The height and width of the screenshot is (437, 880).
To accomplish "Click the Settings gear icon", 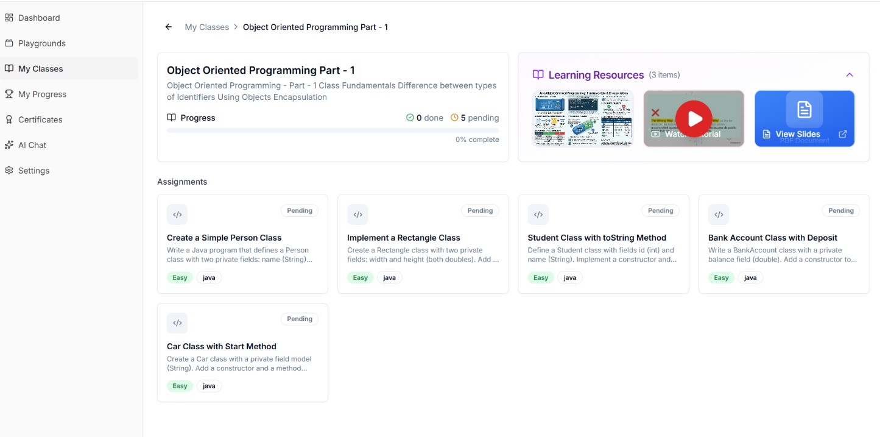I will click(x=9, y=171).
